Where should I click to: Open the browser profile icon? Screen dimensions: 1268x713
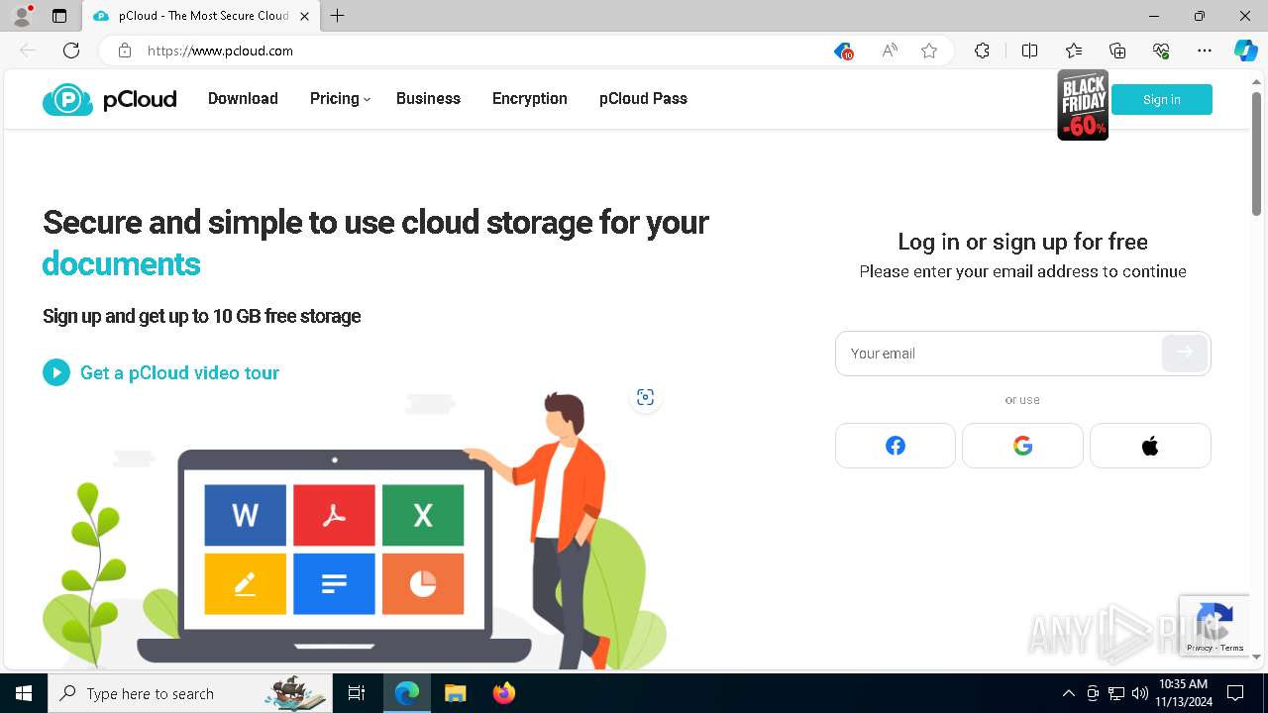[x=21, y=16]
